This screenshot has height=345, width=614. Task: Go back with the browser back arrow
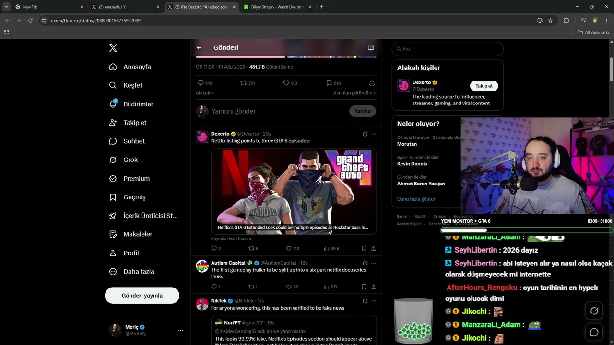tap(7, 21)
